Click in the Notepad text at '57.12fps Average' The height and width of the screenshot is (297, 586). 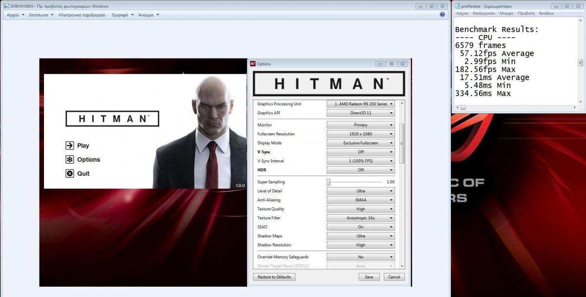tap(497, 54)
